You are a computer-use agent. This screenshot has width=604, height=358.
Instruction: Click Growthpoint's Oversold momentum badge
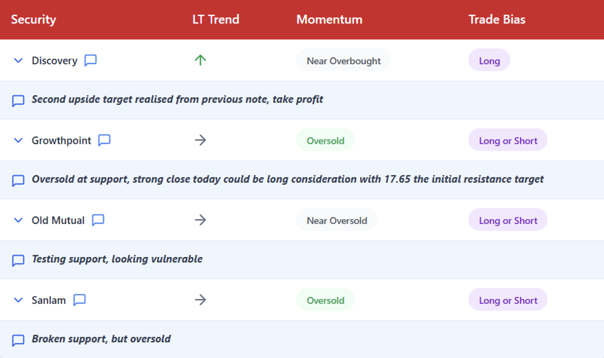(x=325, y=140)
